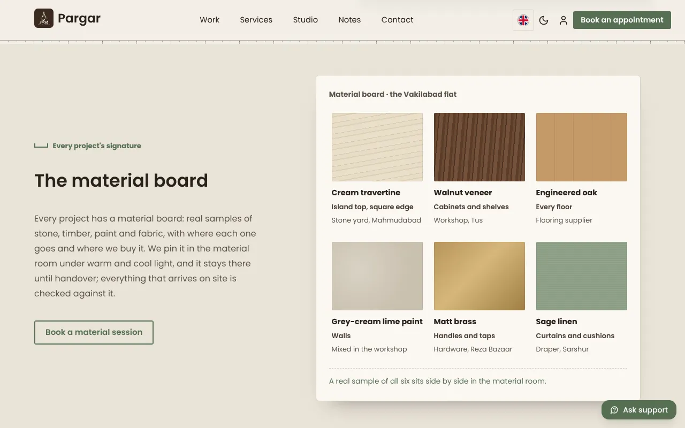Click the 'Sage linen' title

[x=557, y=322]
